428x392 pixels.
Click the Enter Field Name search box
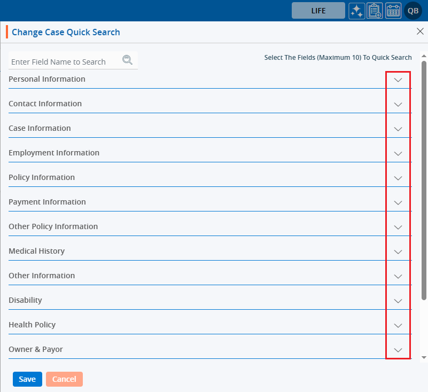(x=64, y=62)
